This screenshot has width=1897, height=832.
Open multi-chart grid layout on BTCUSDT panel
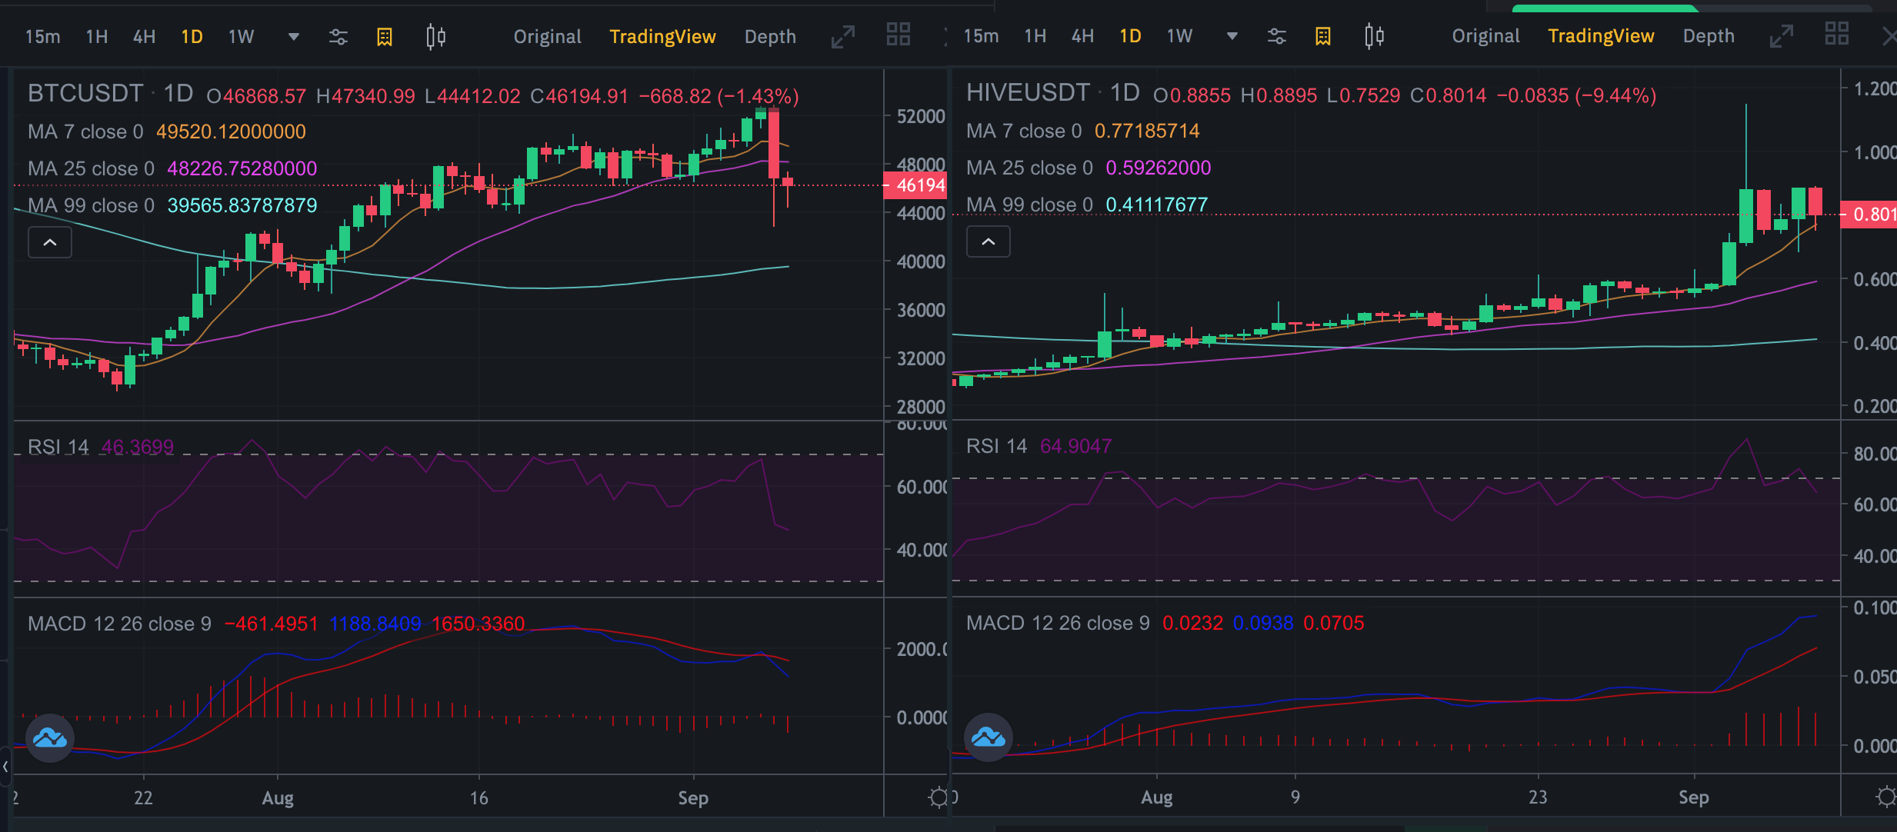[x=898, y=35]
